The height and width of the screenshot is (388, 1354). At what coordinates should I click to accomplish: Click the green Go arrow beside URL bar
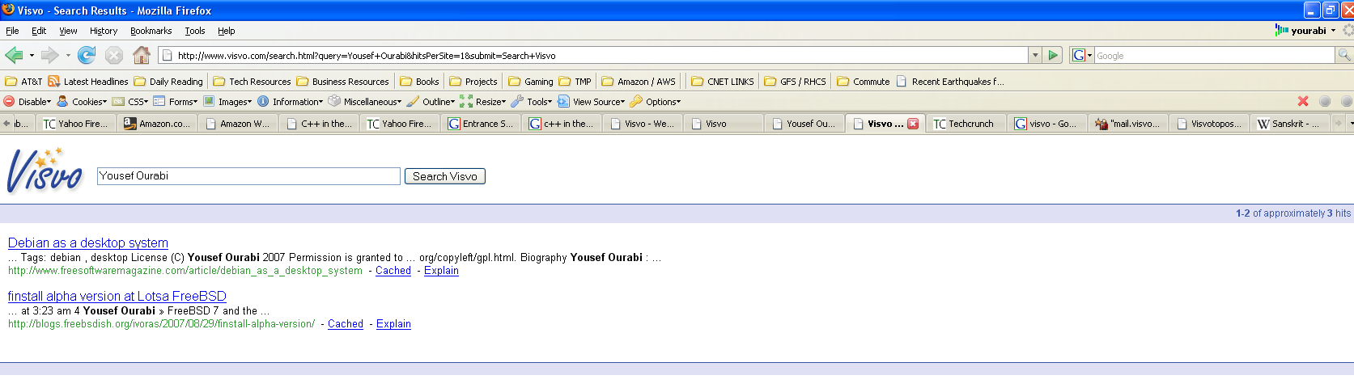(x=1053, y=55)
